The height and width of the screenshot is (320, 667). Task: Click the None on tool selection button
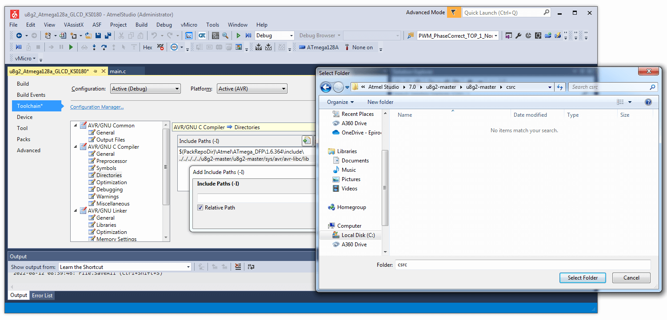[x=359, y=47]
